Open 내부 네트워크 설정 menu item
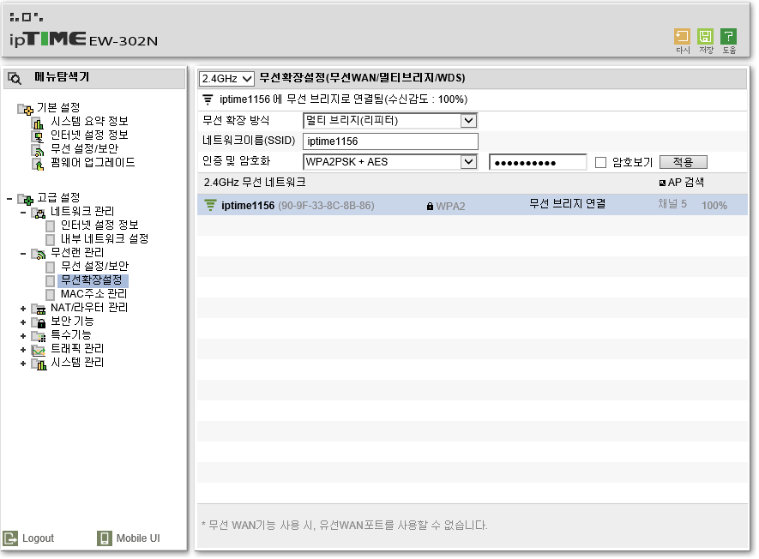Image resolution: width=759 pixels, height=559 pixels. click(x=105, y=239)
